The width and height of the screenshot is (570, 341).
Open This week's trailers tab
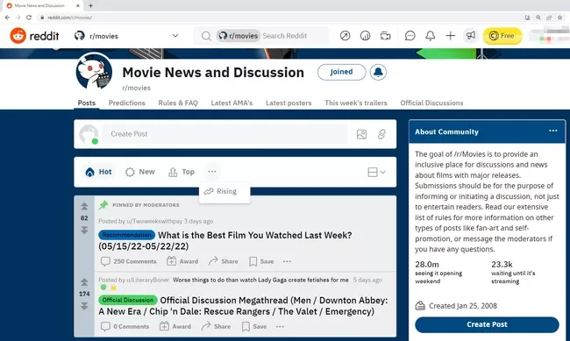click(356, 103)
